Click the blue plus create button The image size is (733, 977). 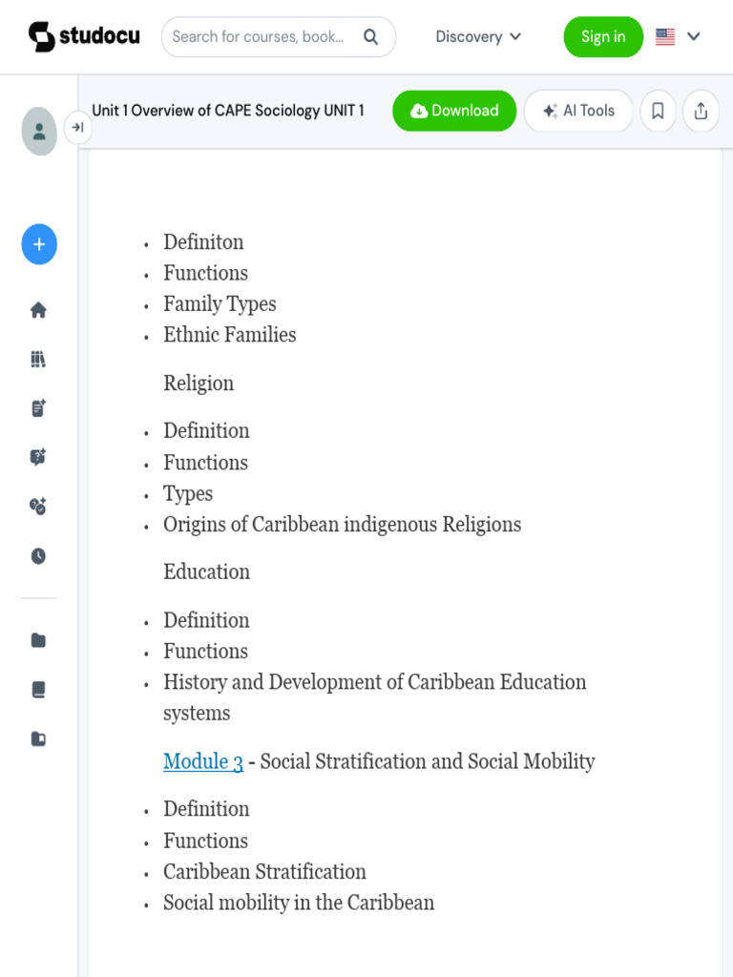pos(39,244)
